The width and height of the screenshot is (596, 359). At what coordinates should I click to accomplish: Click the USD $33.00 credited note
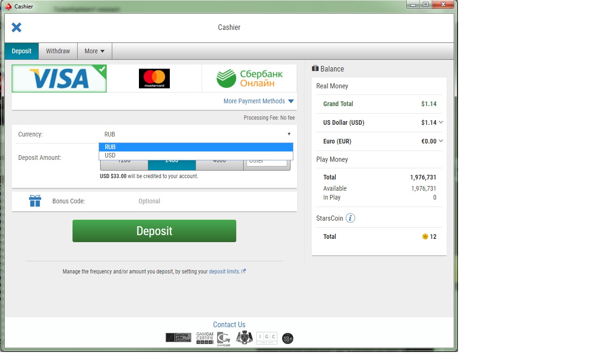(149, 176)
